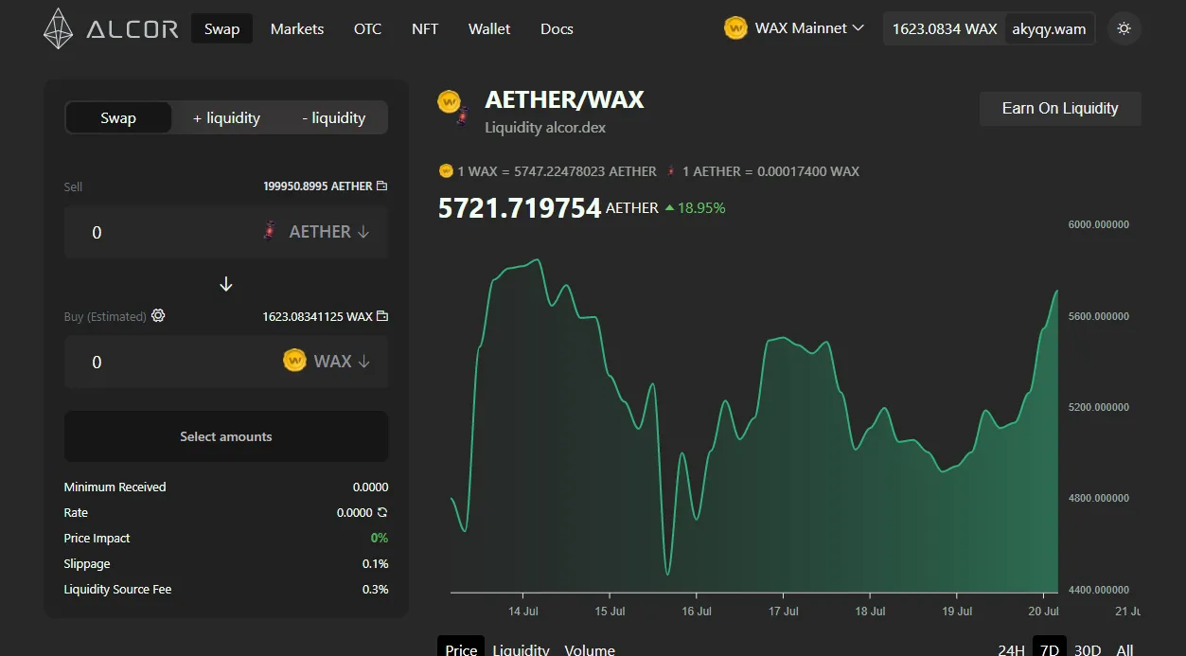The height and width of the screenshot is (656, 1186).
Task: Click the Select amounts button
Action: pos(226,436)
